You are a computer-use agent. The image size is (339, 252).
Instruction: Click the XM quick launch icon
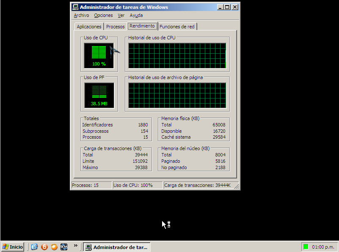pyautogui.click(x=64, y=247)
